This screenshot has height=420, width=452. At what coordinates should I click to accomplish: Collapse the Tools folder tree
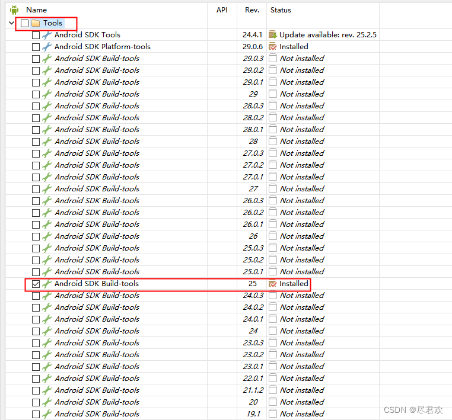11,23
